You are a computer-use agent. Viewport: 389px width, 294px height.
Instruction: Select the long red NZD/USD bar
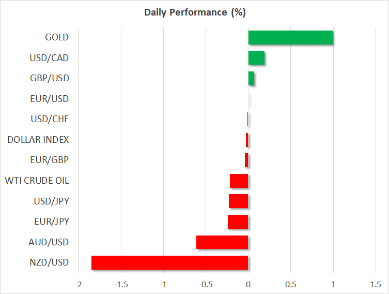[169, 262]
